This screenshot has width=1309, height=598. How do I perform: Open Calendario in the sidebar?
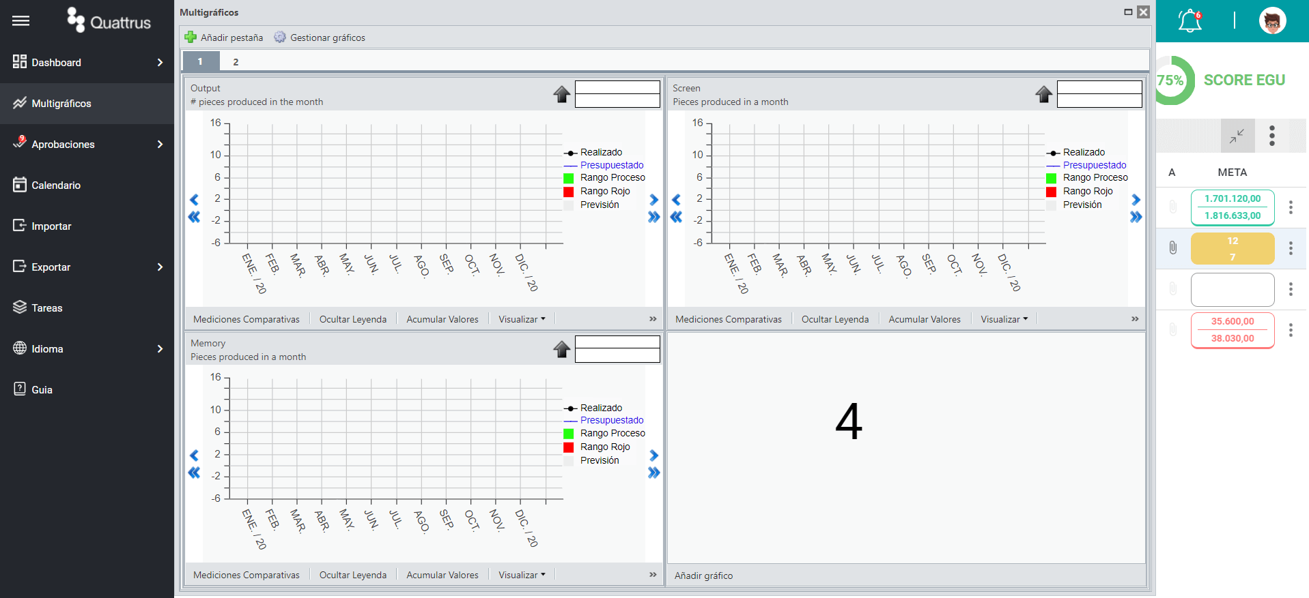coord(87,185)
